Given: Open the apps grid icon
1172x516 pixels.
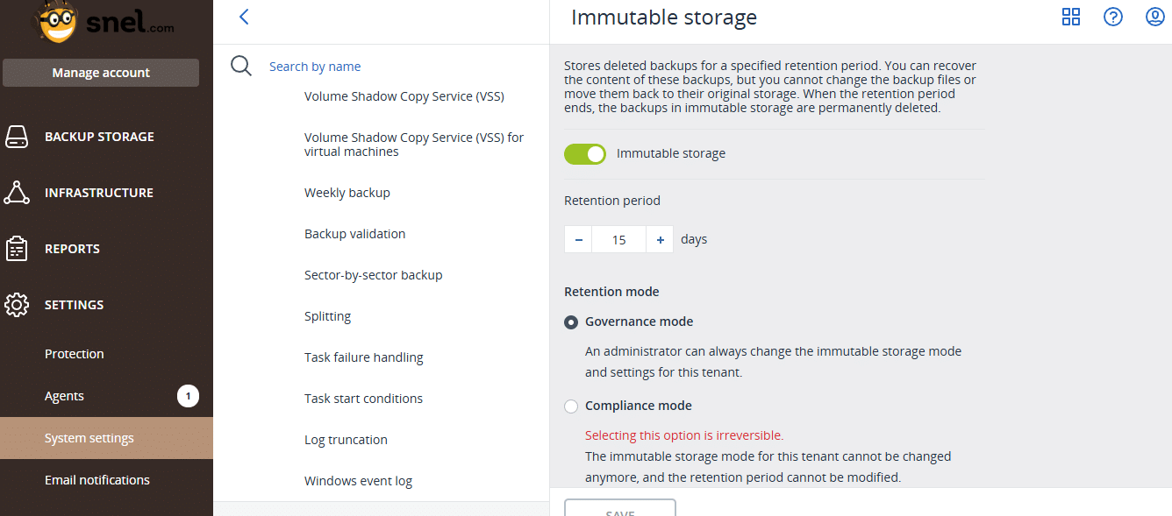Looking at the screenshot, I should pyautogui.click(x=1071, y=17).
